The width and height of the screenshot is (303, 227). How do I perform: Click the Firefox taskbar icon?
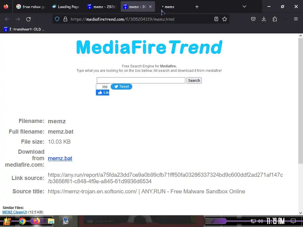tap(36, 221)
